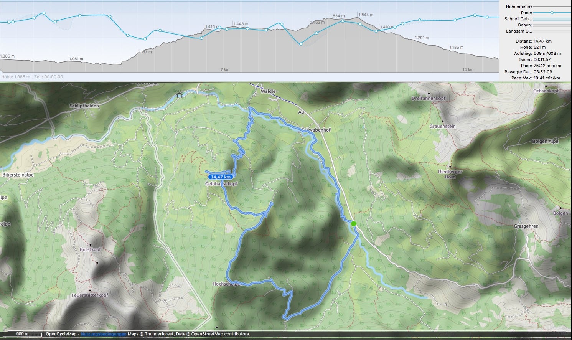Click the Langsam G... legend band

[552, 31]
